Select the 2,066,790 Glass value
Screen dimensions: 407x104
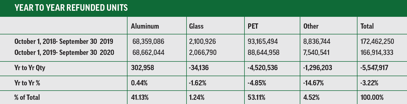pos(203,53)
